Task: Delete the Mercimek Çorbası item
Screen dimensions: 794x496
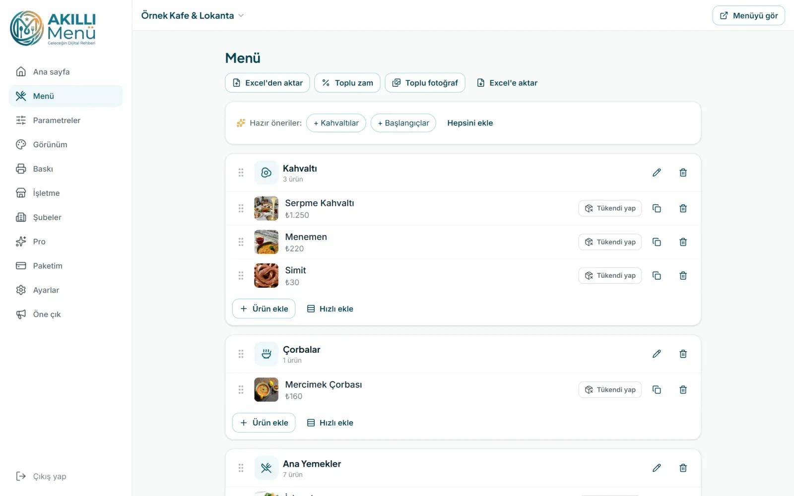Action: pos(683,389)
